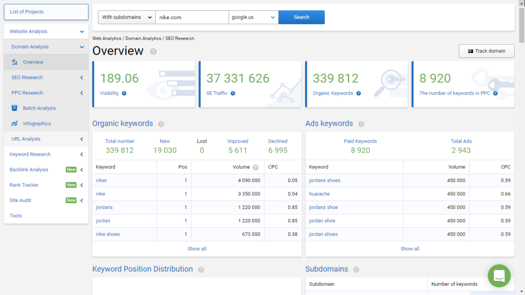This screenshot has width=525, height=295.
Task: Open Site Audit in the sidebar
Action: pyautogui.click(x=20, y=200)
